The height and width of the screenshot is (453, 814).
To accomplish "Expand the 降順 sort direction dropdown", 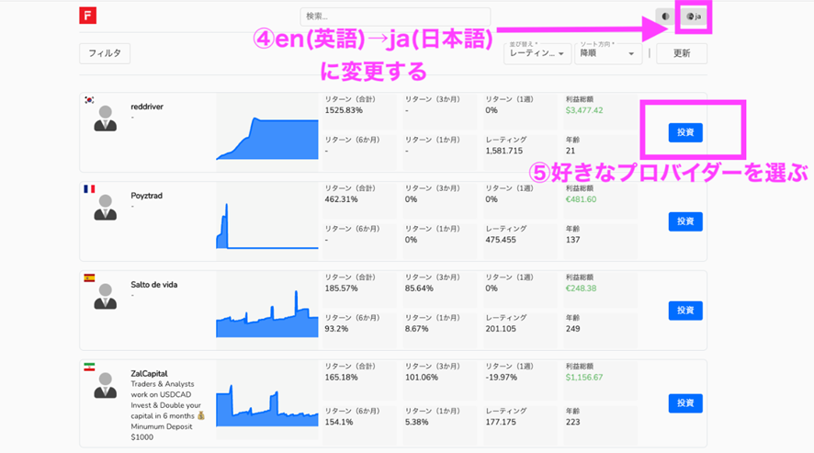I will point(608,53).
